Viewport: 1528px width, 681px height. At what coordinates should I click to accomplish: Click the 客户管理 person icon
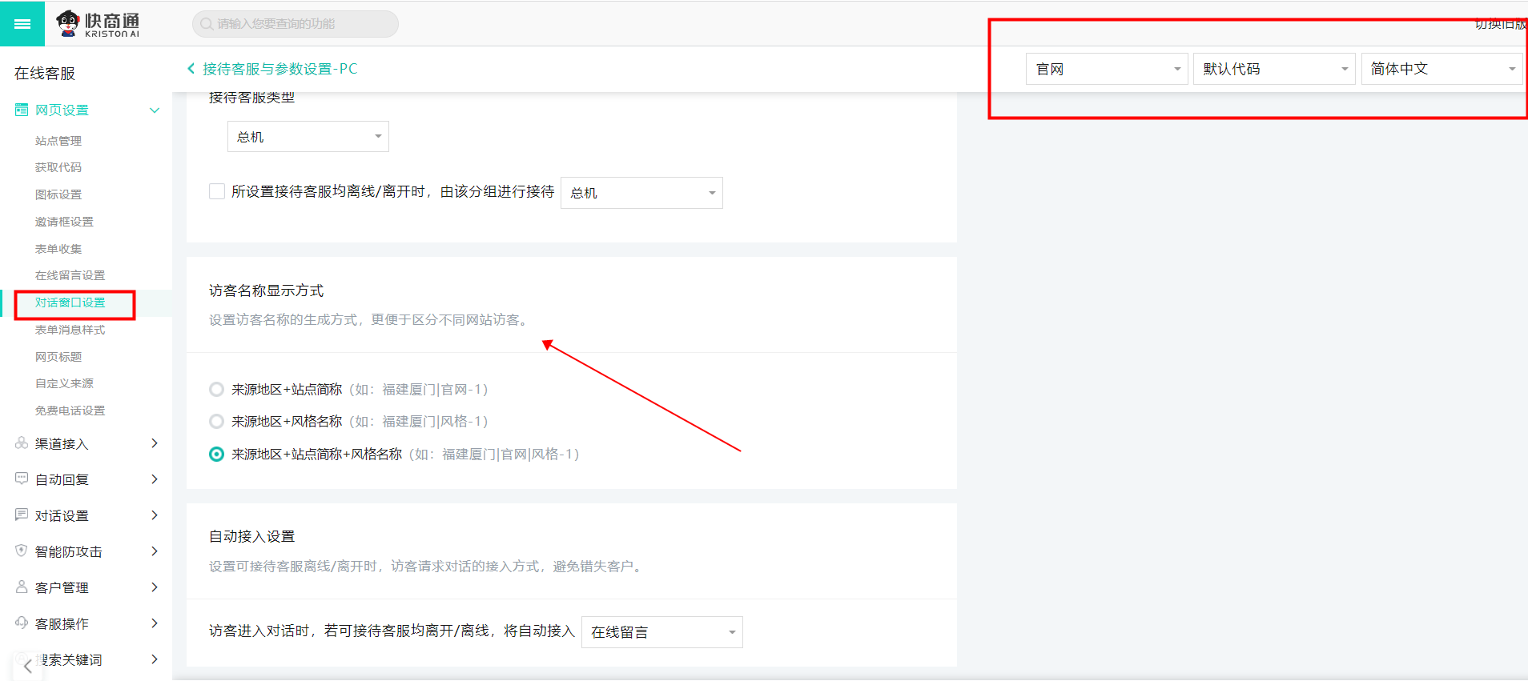click(x=22, y=587)
